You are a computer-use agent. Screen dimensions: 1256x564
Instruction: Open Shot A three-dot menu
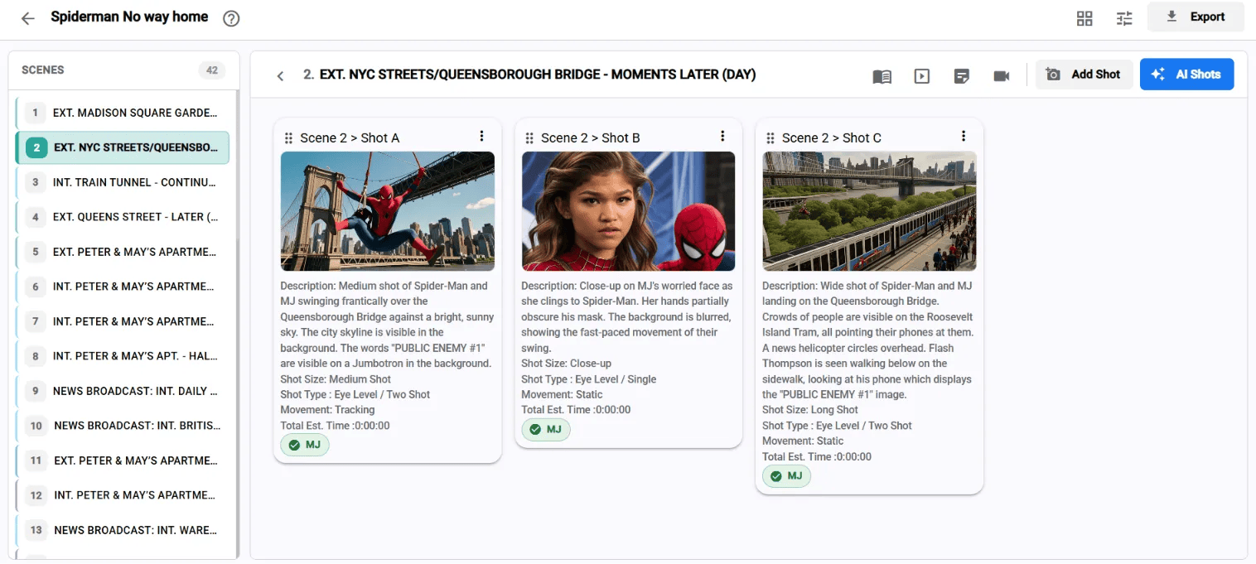coord(481,136)
